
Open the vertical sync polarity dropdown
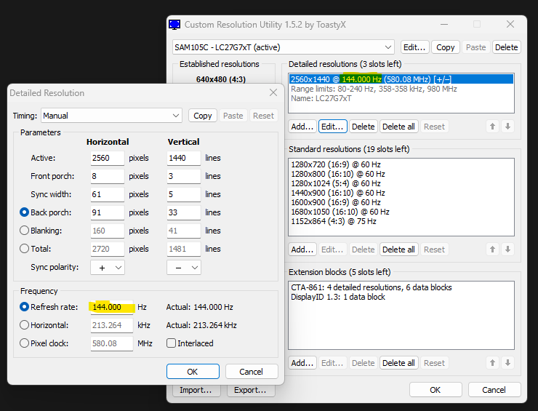[x=183, y=268]
